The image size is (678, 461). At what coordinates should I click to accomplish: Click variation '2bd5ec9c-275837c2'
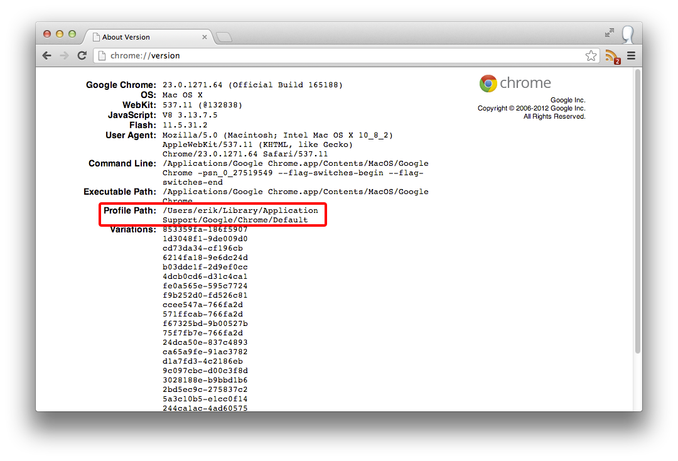tap(205, 389)
